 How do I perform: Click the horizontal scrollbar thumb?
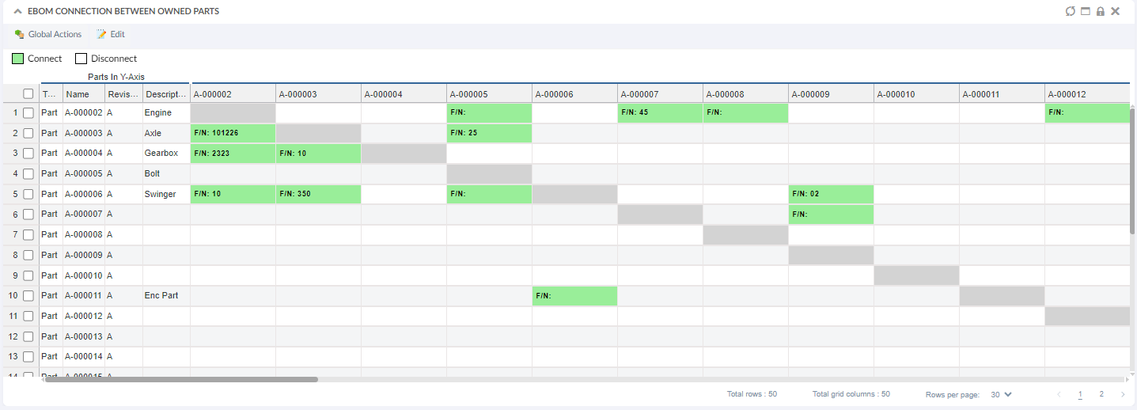(x=181, y=380)
